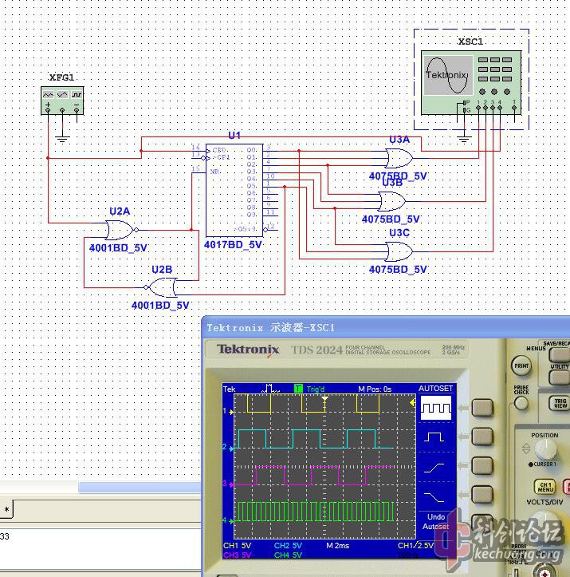
Task: Click the M Pos: 0s readout
Action: (375, 389)
